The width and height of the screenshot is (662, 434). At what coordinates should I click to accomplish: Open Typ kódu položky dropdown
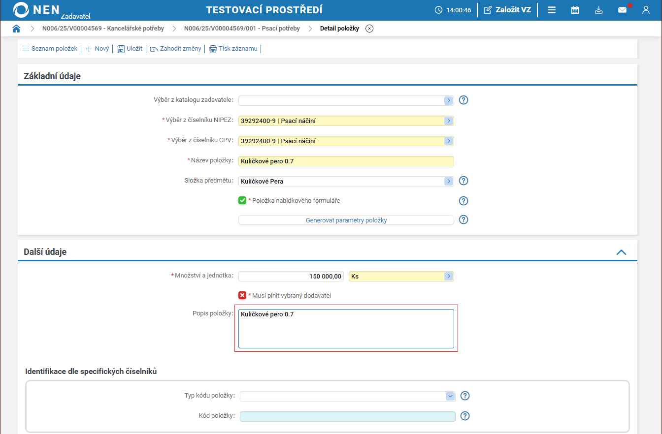tap(450, 396)
